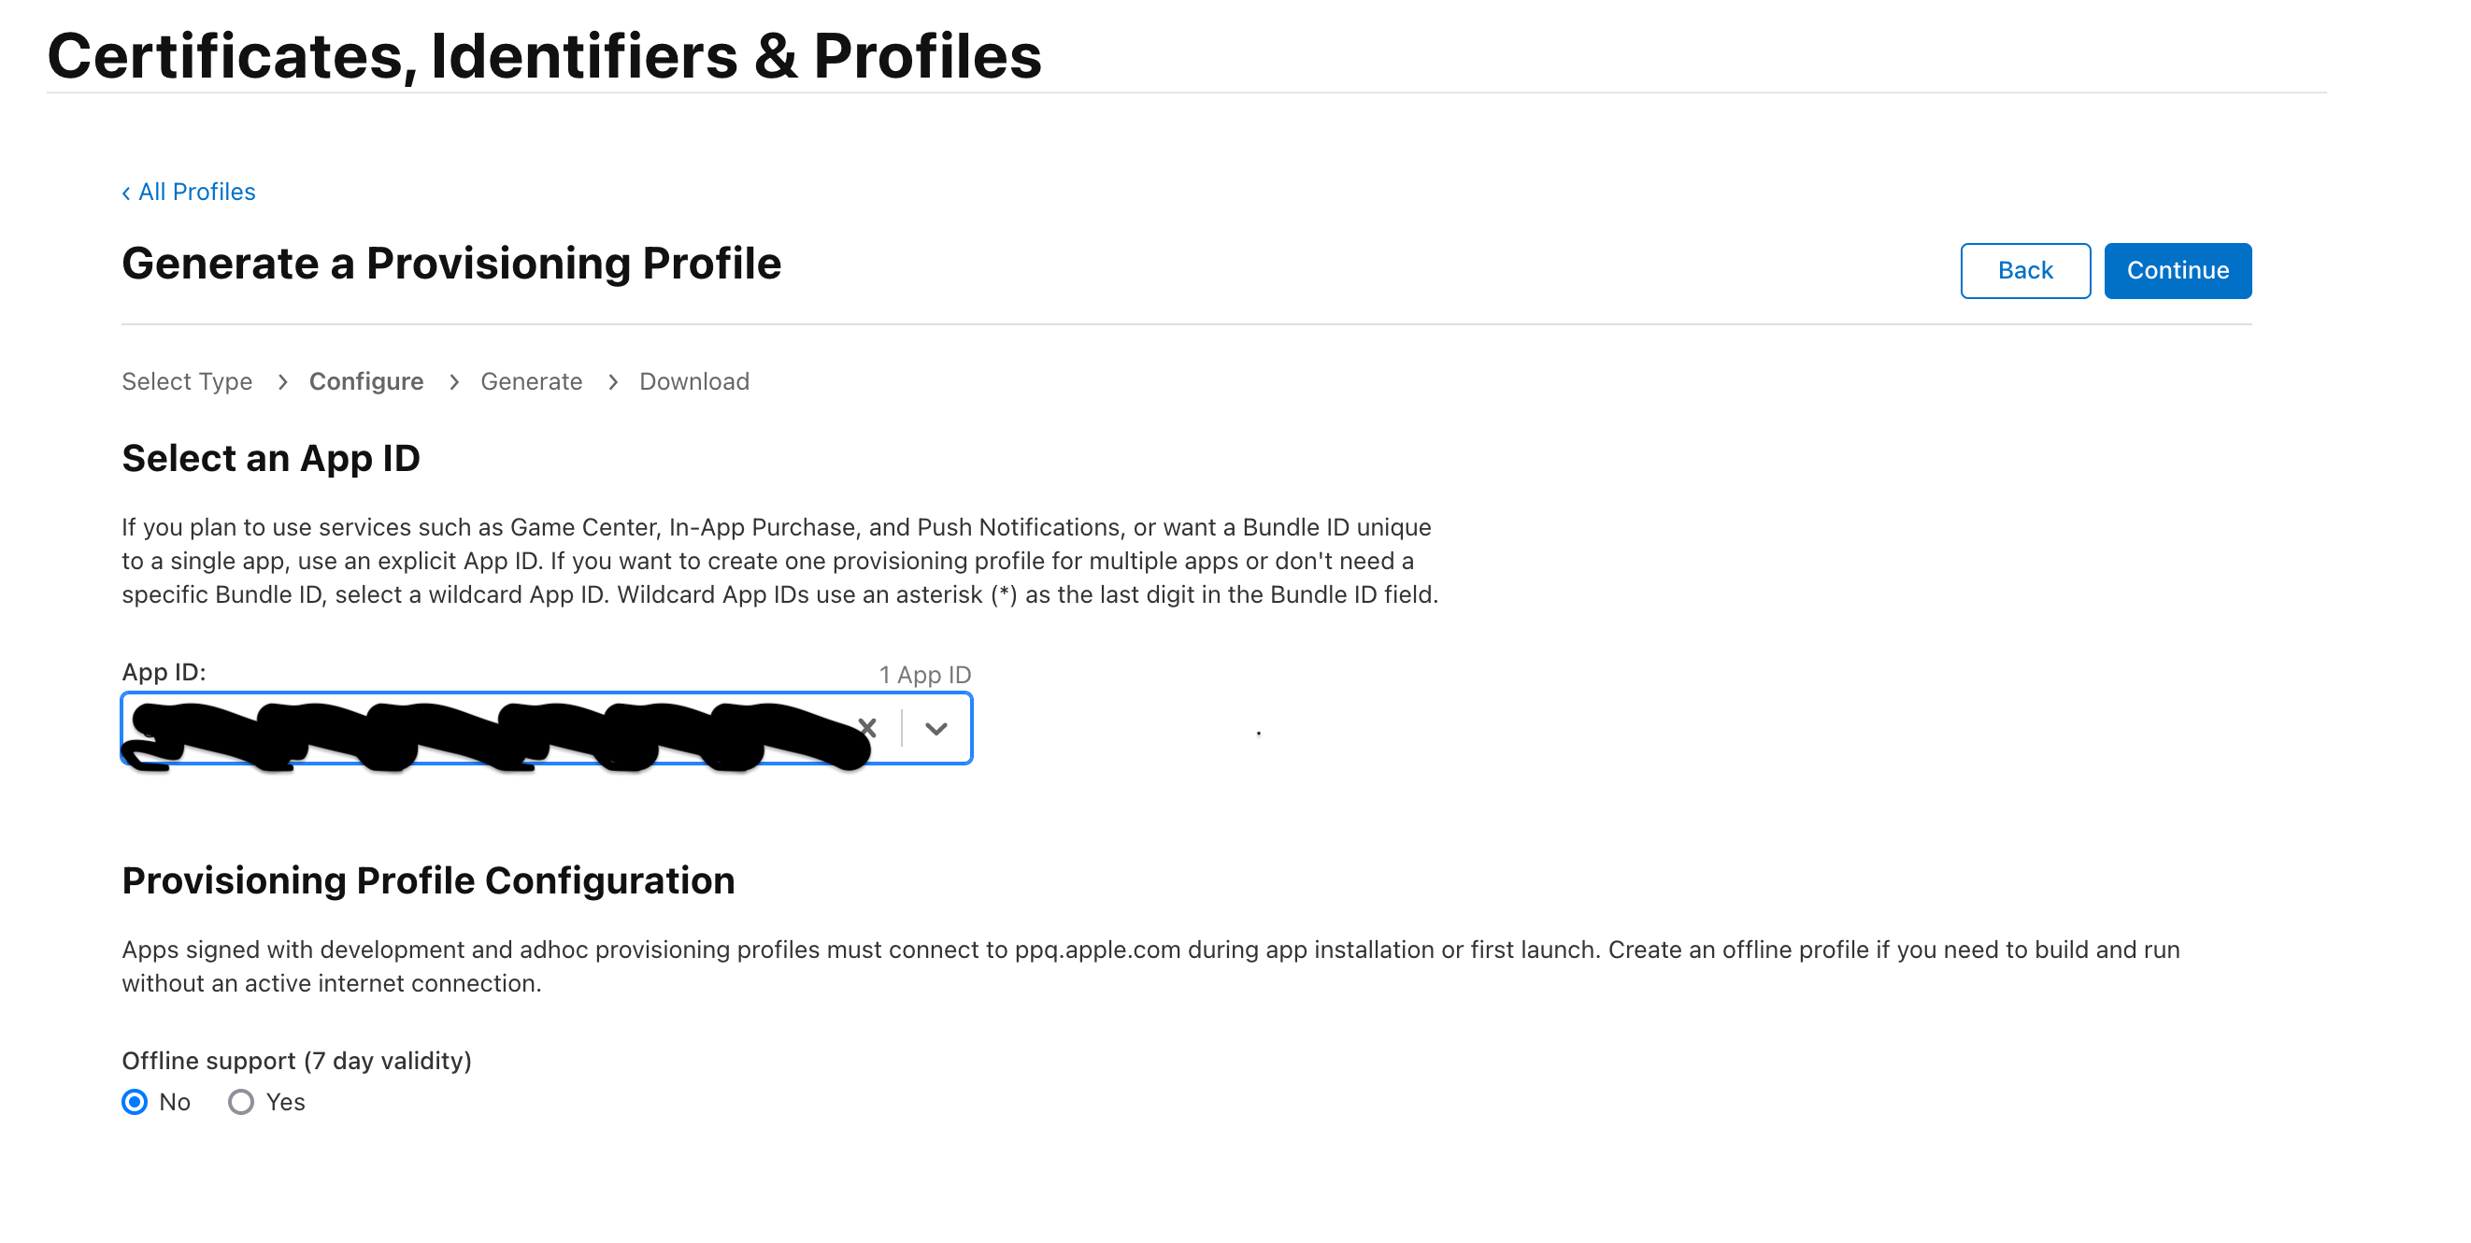Click the Configure breadcrumb step
The width and height of the screenshot is (2471, 1243).
(x=366, y=381)
